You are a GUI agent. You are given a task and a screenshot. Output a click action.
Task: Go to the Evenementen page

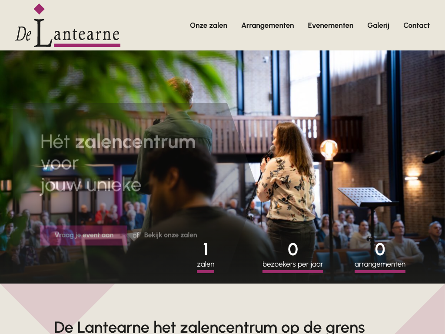pyautogui.click(x=331, y=25)
